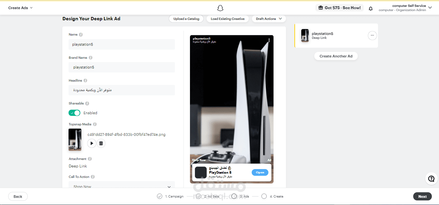
Task: Click the Next button
Action: click(422, 197)
